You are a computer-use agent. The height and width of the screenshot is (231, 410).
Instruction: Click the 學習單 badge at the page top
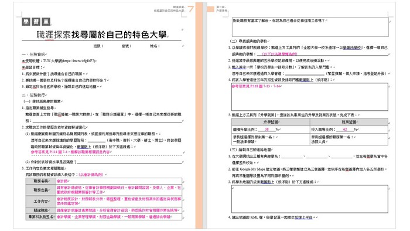click(x=36, y=22)
